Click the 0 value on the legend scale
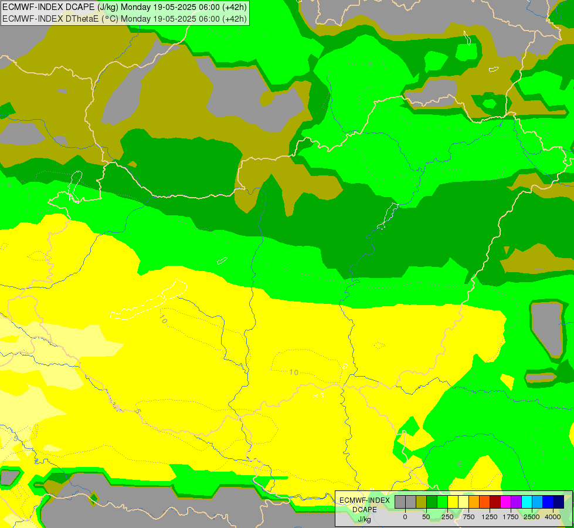The image size is (574, 528). click(405, 517)
